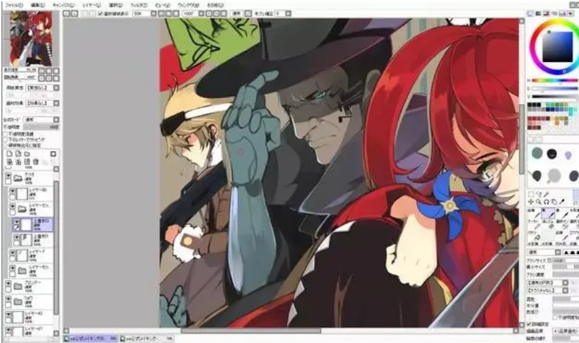Select the move tool
Viewport: 579px width, 343px height.
[531, 201]
